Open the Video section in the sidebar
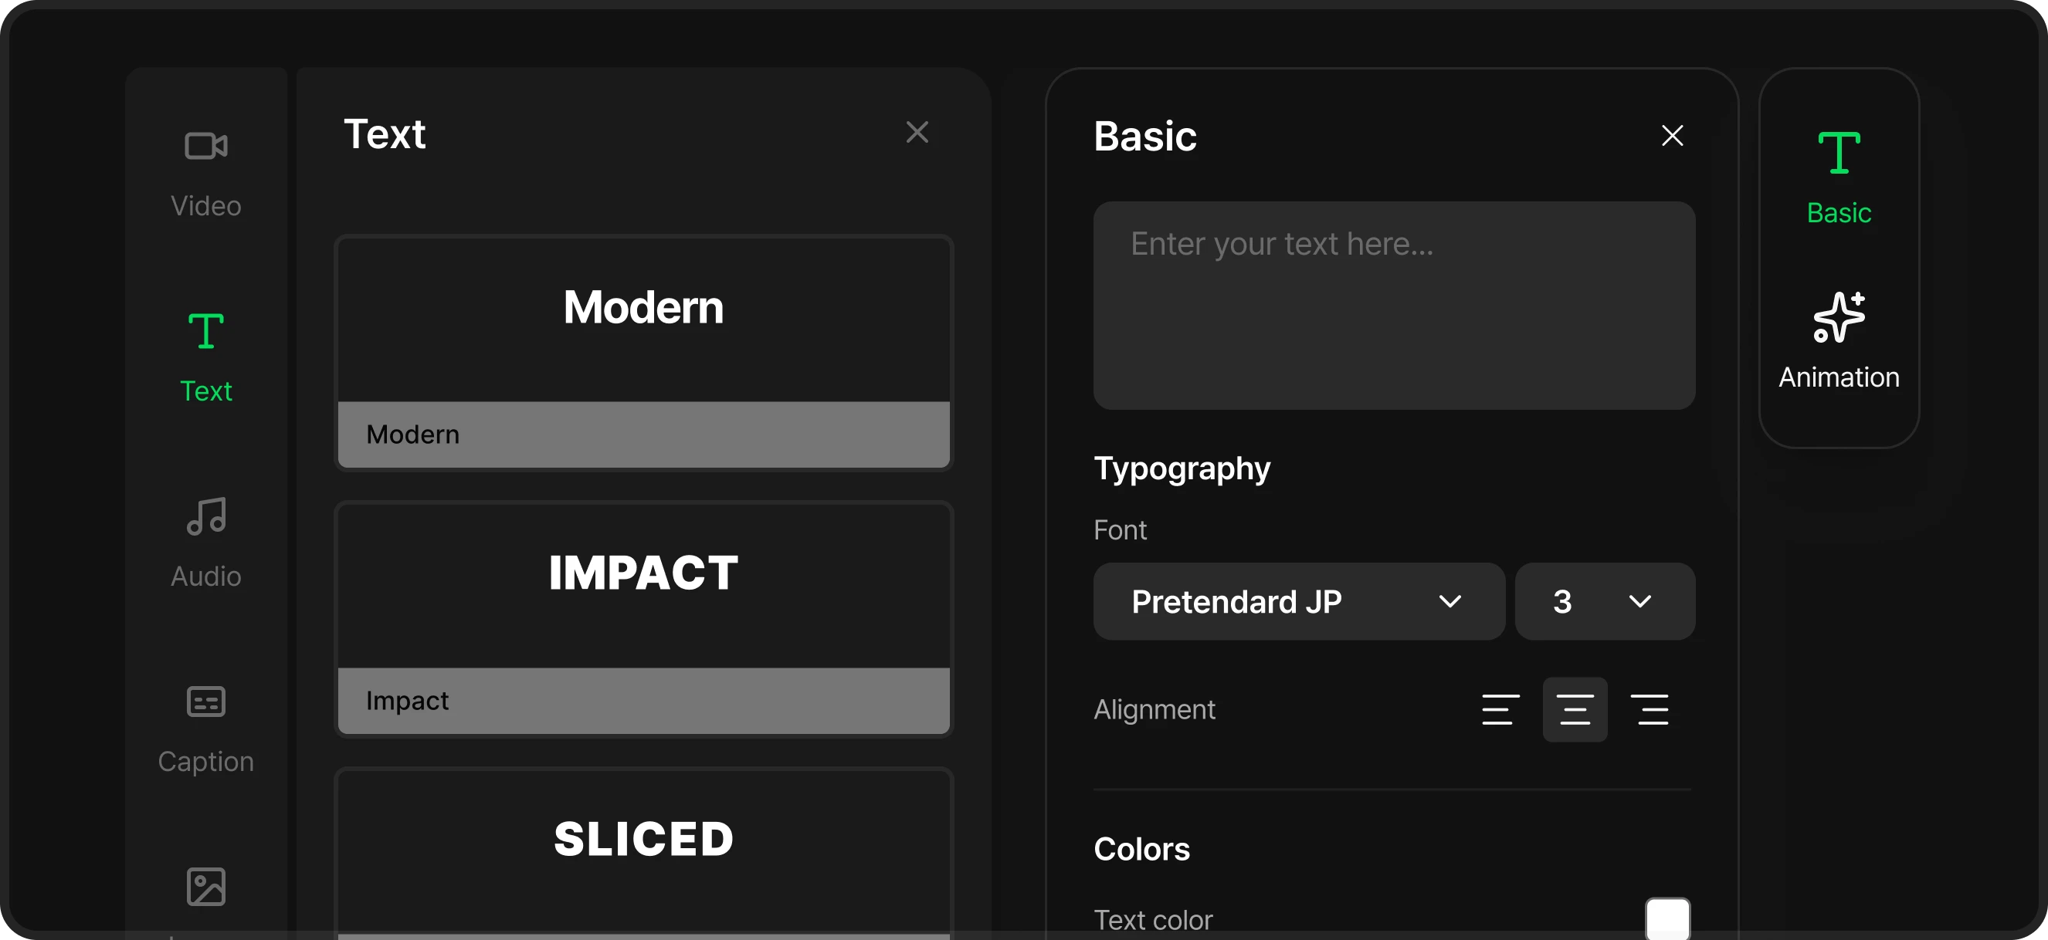Screen dimensions: 2048x940 (206, 174)
